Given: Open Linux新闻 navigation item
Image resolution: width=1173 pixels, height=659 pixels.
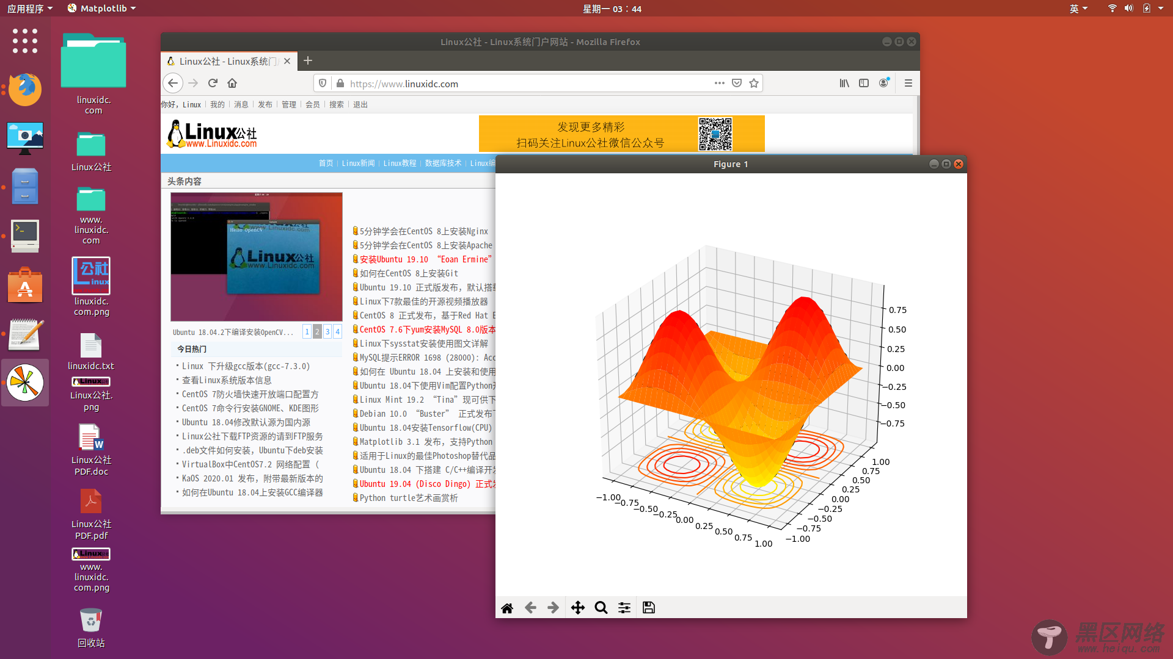Looking at the screenshot, I should pos(358,163).
